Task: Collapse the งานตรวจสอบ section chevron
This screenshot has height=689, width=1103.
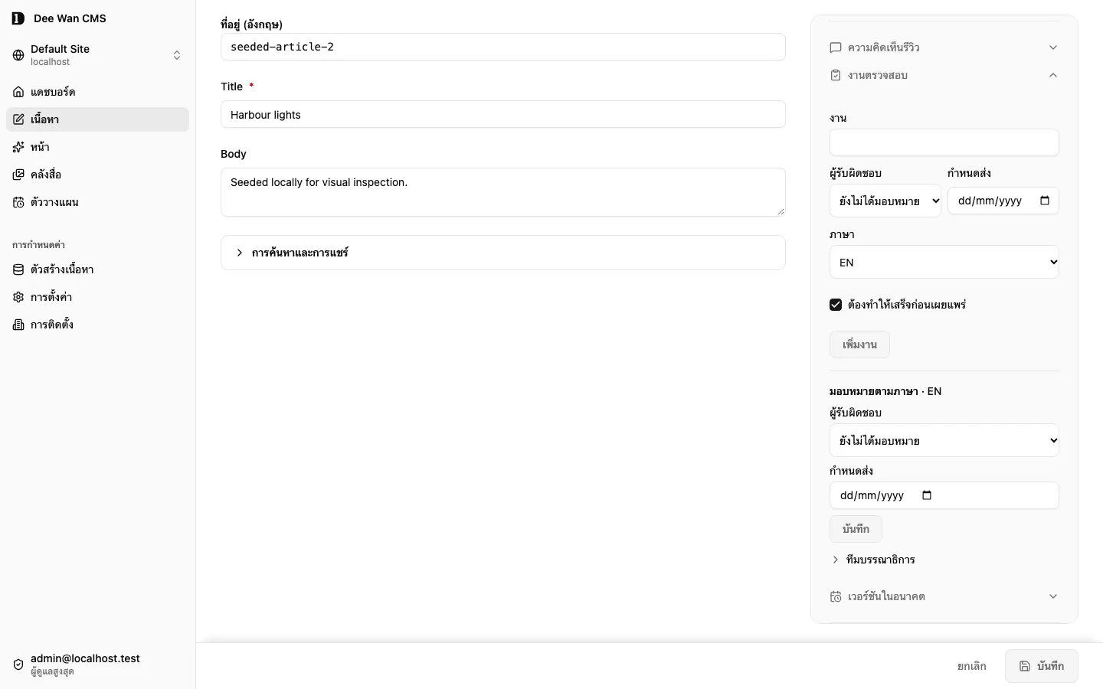Action: (x=1053, y=75)
